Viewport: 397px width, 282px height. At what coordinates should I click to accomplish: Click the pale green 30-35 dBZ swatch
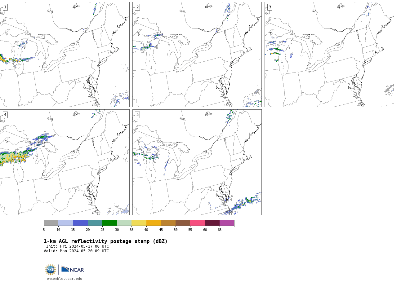[124, 223]
